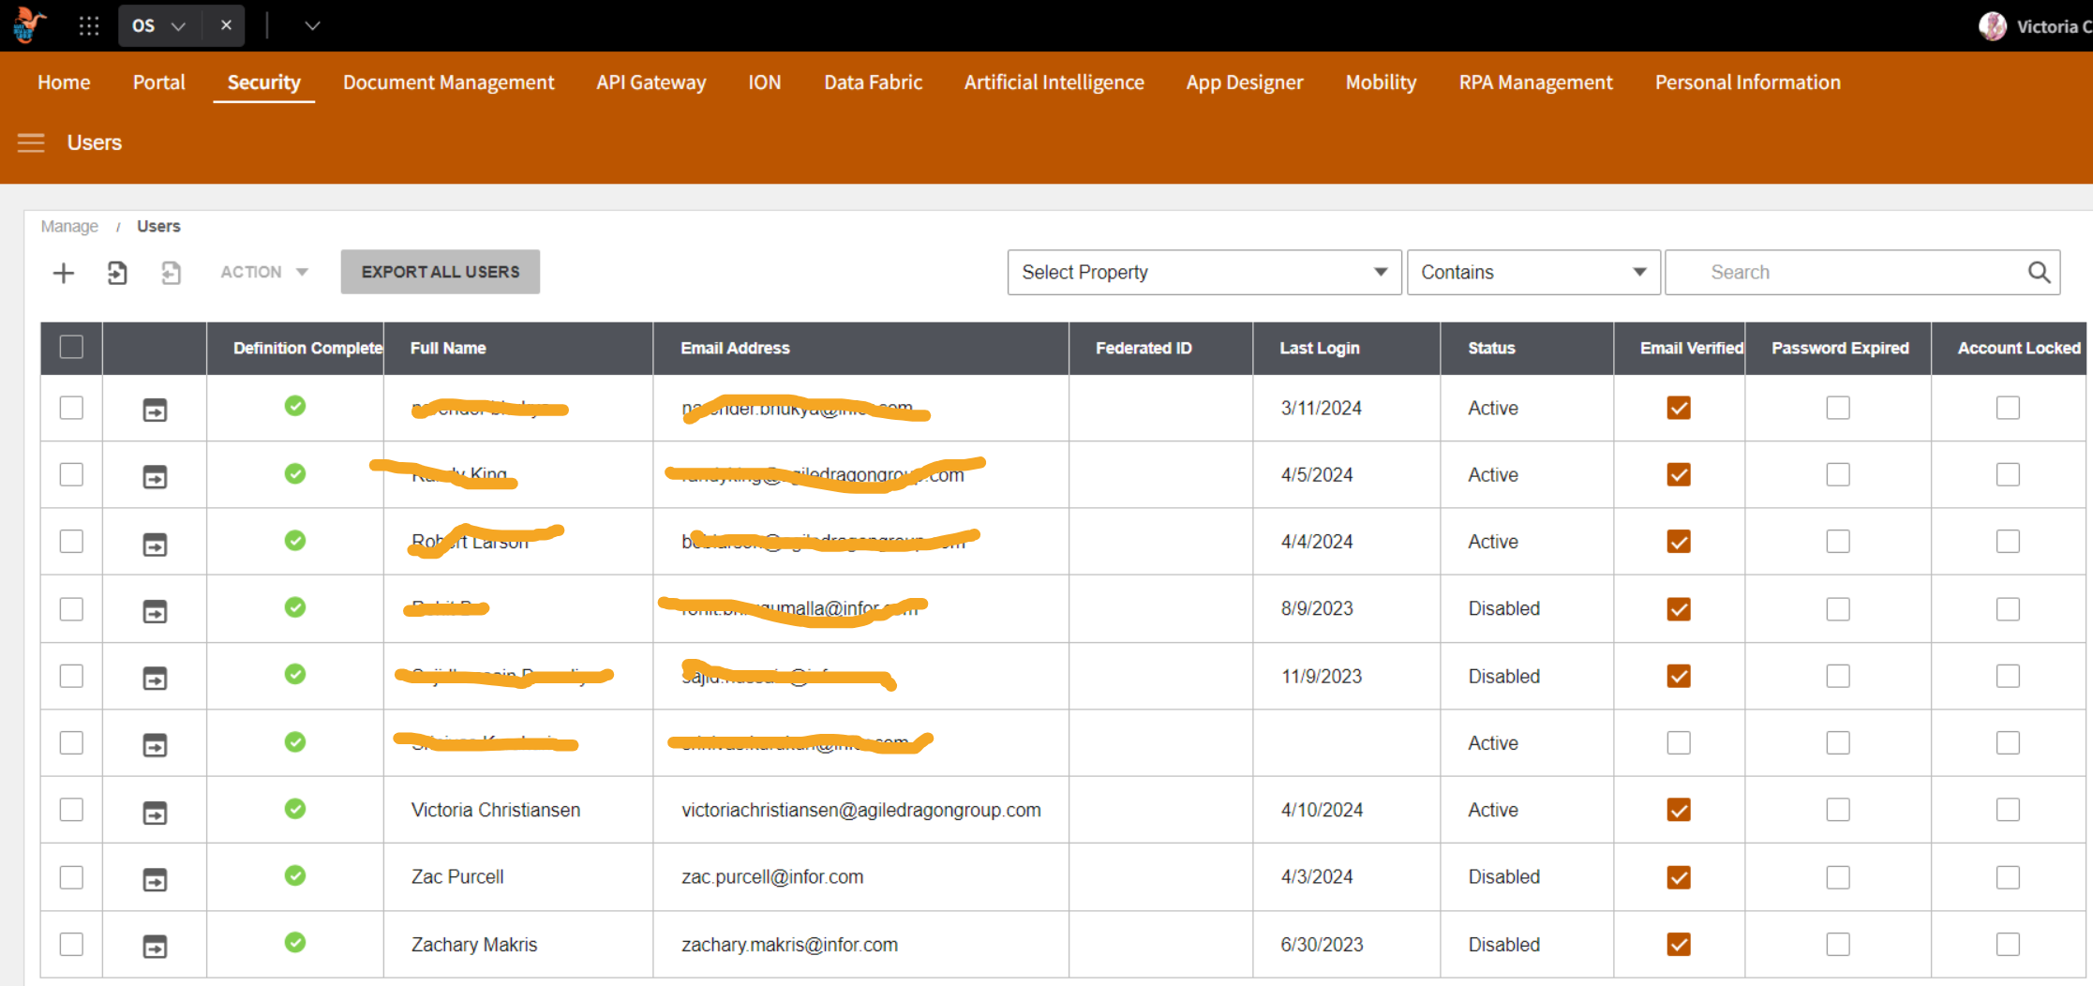Toggle Email Verified for Victoria Christiansen
The image size is (2093, 986).
pyautogui.click(x=1679, y=810)
